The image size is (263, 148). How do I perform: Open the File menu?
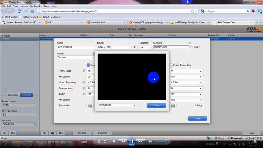pos(3,6)
